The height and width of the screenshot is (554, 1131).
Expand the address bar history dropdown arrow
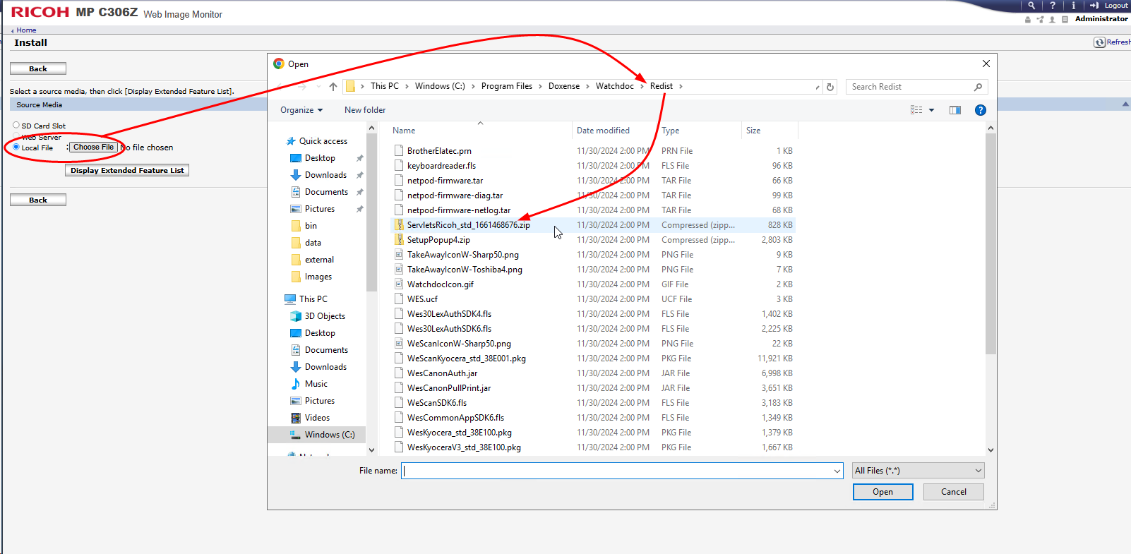tap(818, 87)
